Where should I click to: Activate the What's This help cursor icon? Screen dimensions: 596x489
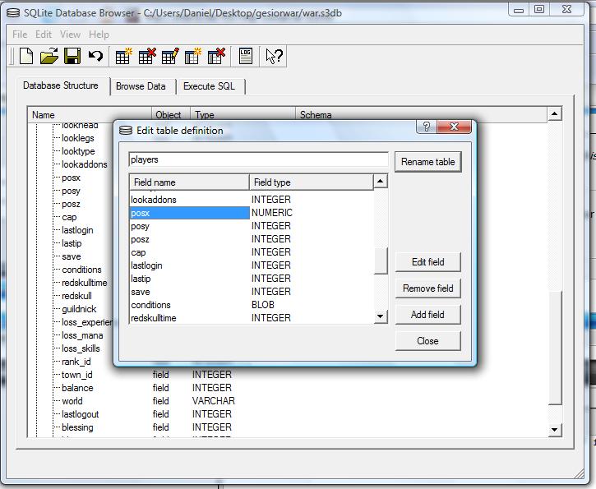pyautogui.click(x=274, y=56)
